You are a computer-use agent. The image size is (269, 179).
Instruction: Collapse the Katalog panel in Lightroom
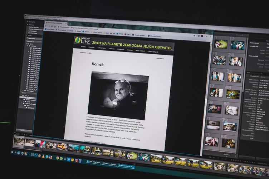[28, 25]
